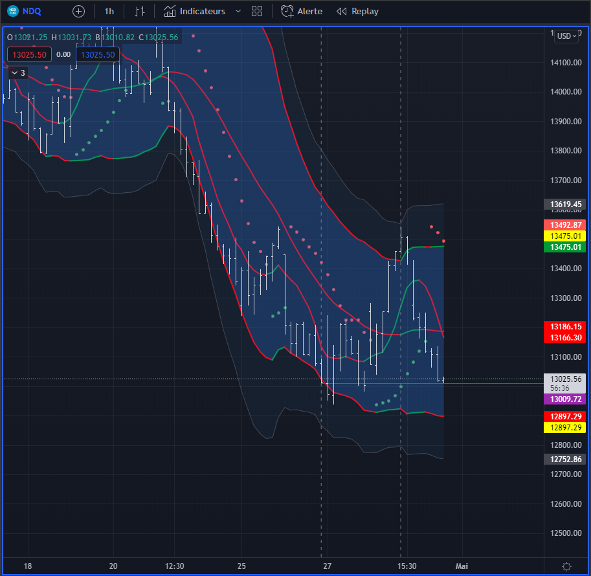Click the Indicateurs chart icon
The height and width of the screenshot is (576, 591).
(x=170, y=11)
